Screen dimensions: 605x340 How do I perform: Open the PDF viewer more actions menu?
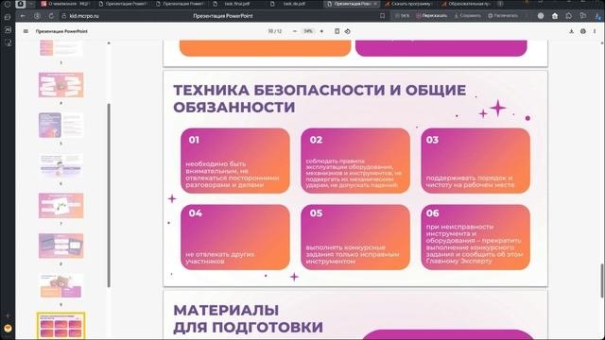(x=595, y=31)
